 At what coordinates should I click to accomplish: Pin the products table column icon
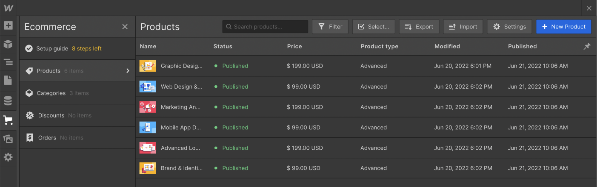click(x=587, y=47)
